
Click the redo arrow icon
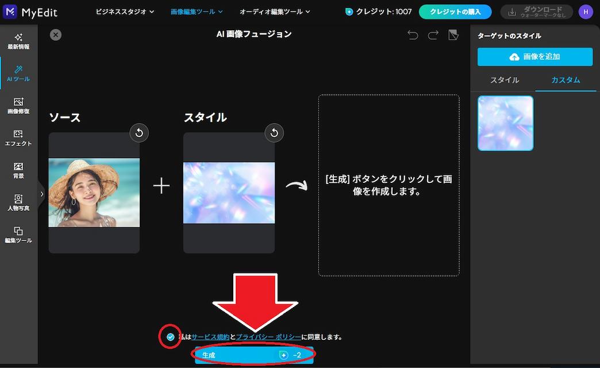pos(433,35)
